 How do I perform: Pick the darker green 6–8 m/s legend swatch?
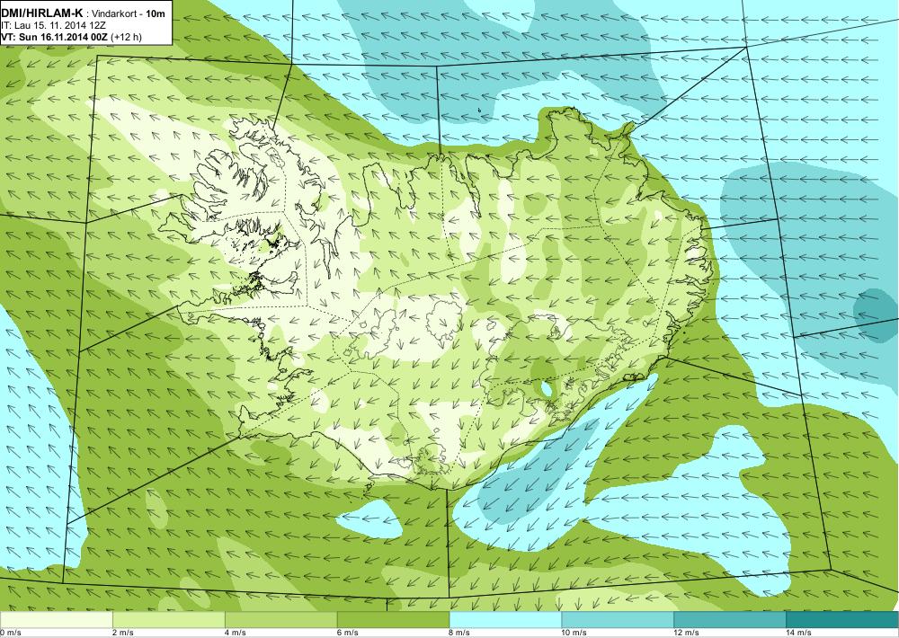[x=394, y=620]
